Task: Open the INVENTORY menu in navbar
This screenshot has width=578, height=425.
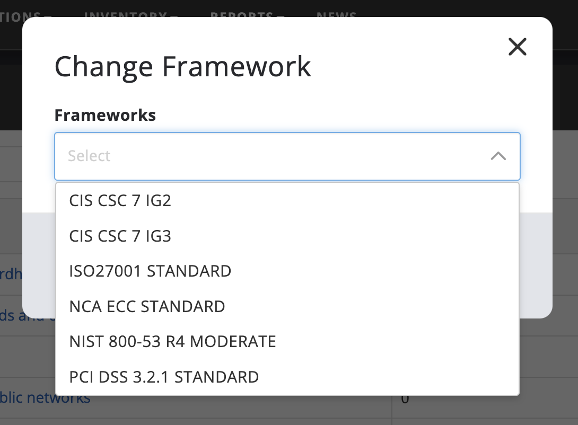Action: [x=130, y=13]
